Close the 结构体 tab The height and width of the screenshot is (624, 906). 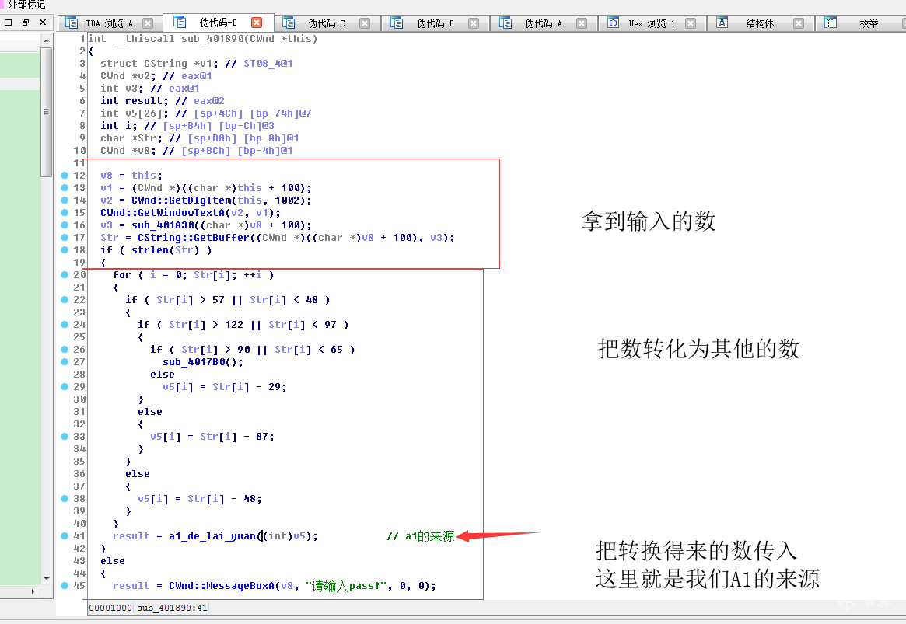(x=799, y=23)
